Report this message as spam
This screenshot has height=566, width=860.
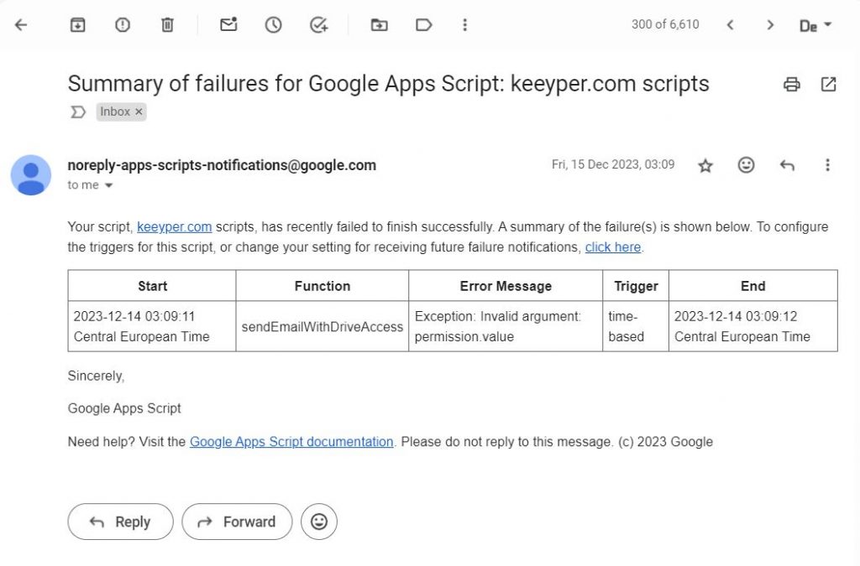123,25
